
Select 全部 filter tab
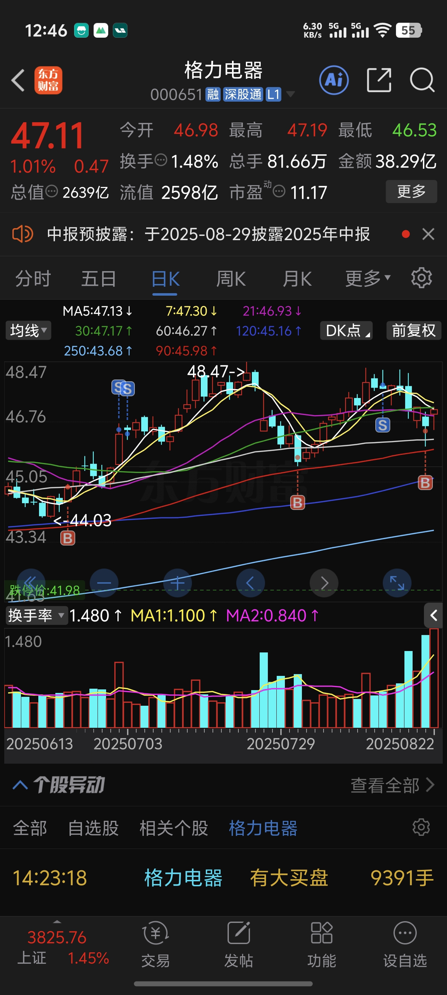click(x=30, y=828)
